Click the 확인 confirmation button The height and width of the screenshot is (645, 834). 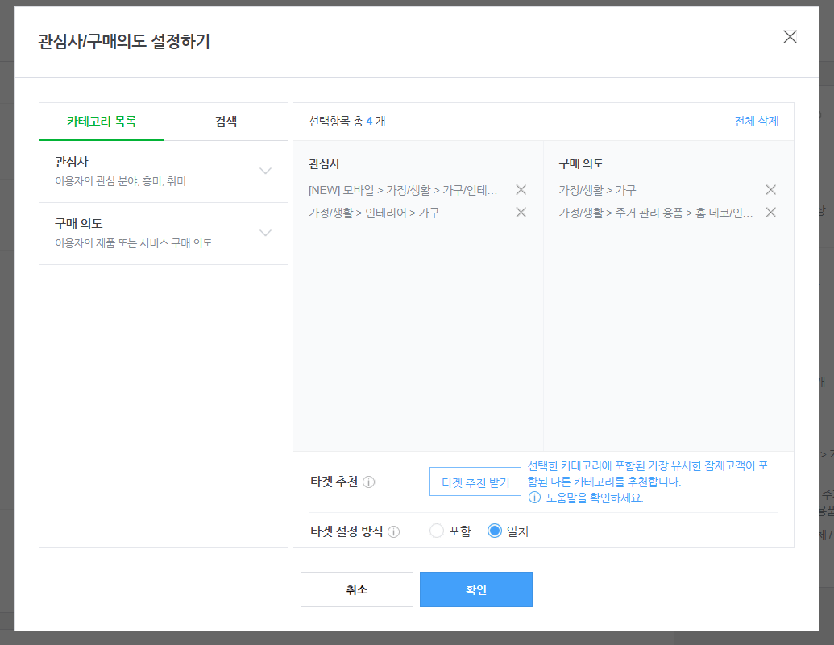(x=475, y=589)
